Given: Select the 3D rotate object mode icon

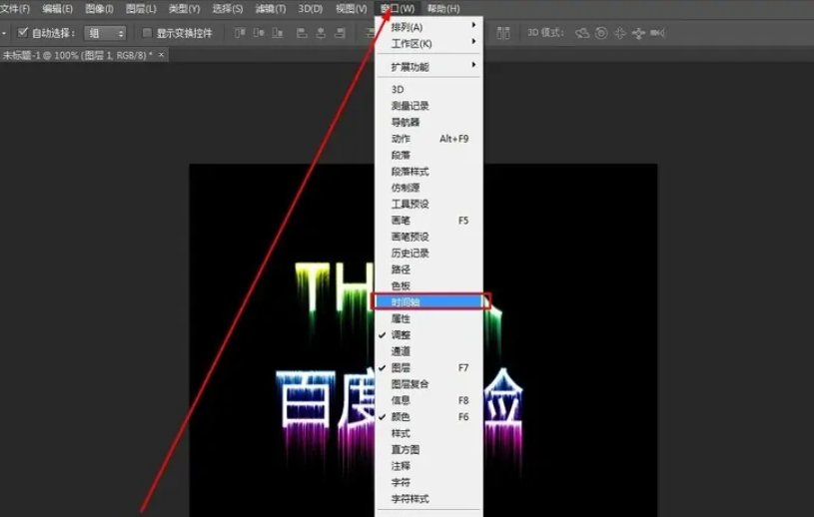Looking at the screenshot, I should [x=582, y=33].
